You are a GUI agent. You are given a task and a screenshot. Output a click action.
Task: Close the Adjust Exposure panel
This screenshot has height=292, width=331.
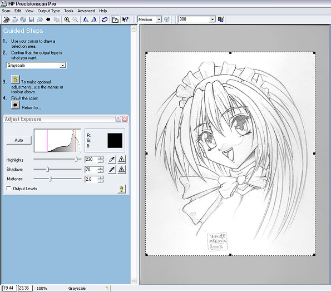125,119
